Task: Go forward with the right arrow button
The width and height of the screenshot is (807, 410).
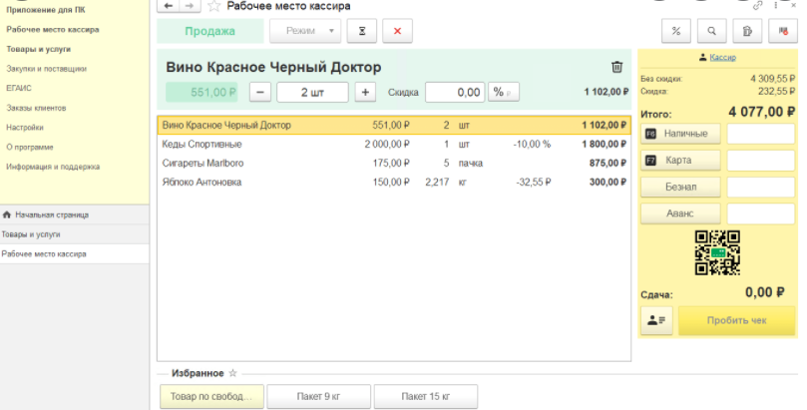Action: pos(190,6)
